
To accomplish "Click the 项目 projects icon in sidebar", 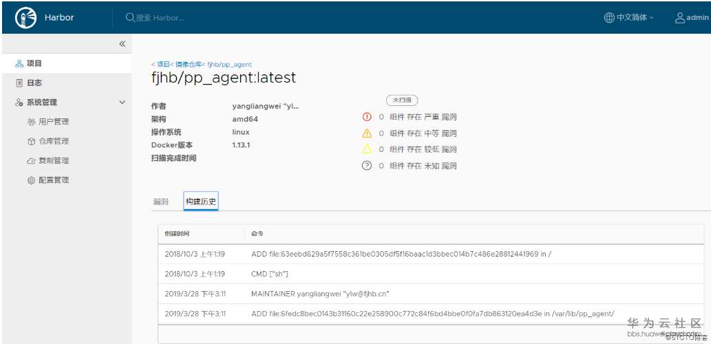I will [x=19, y=63].
